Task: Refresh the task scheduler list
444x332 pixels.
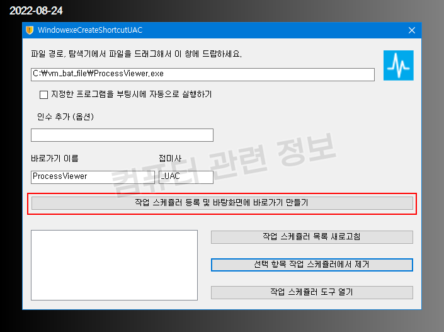Action: (312, 237)
